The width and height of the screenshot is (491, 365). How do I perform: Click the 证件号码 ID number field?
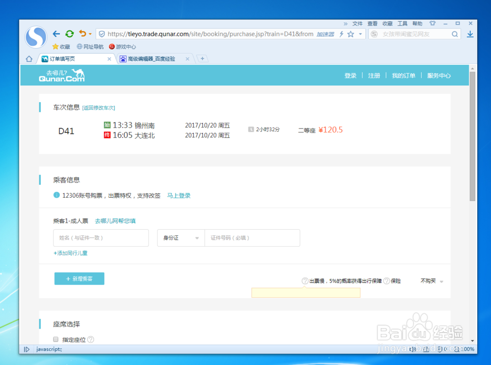[x=252, y=238]
